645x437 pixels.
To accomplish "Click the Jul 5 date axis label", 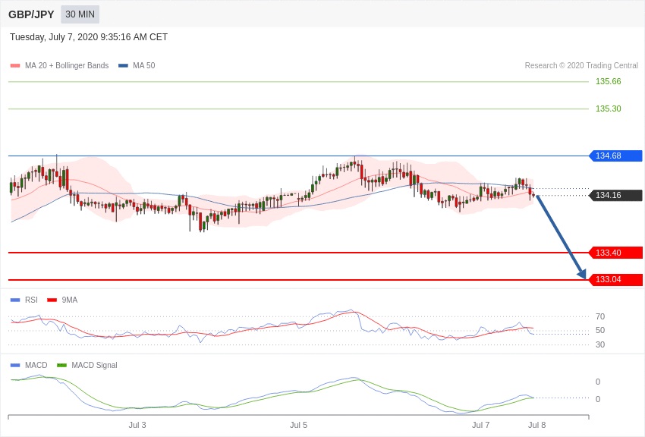I will 299,425.
